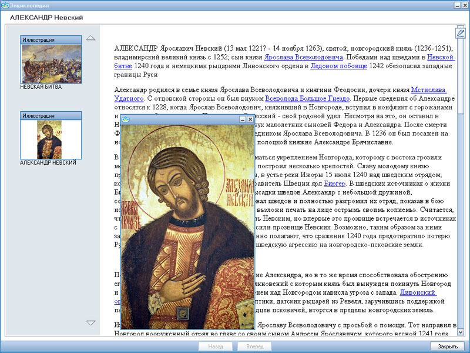Minimize the Alexander Nevsky portrait popup
The height and width of the screenshot is (353, 470).
243,119
